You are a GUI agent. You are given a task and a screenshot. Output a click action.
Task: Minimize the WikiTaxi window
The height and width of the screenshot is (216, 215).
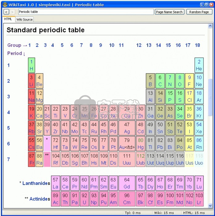[x=202, y=5]
